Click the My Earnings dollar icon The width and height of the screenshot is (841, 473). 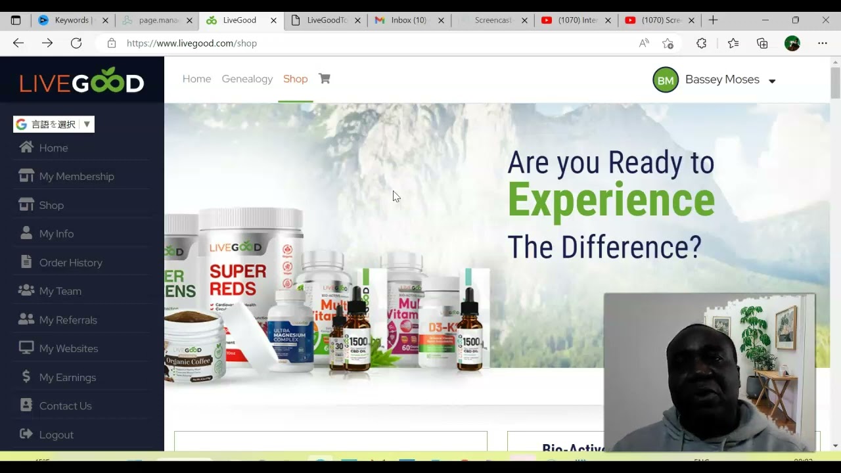pyautogui.click(x=26, y=376)
